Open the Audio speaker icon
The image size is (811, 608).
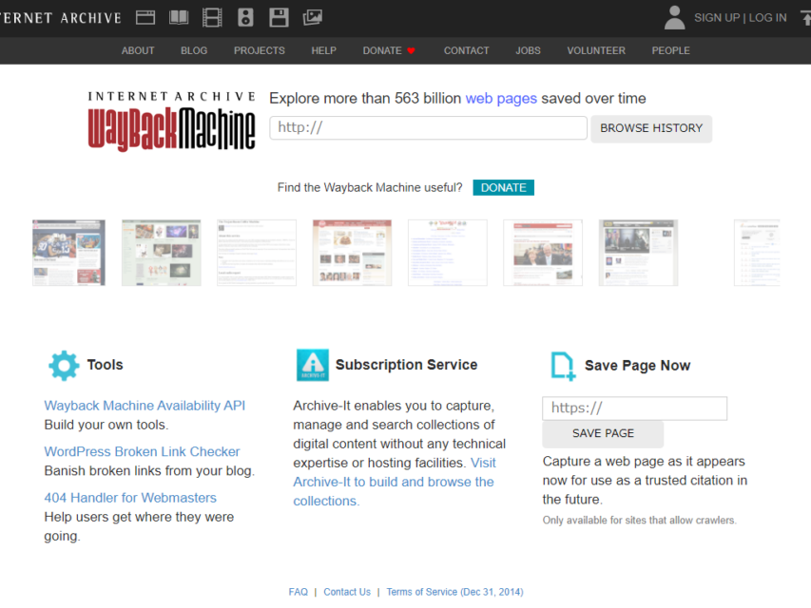click(245, 18)
